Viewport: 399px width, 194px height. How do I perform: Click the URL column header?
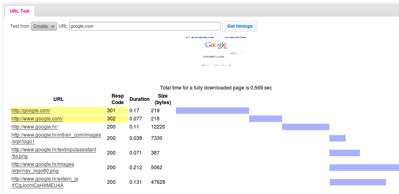pyautogui.click(x=59, y=99)
